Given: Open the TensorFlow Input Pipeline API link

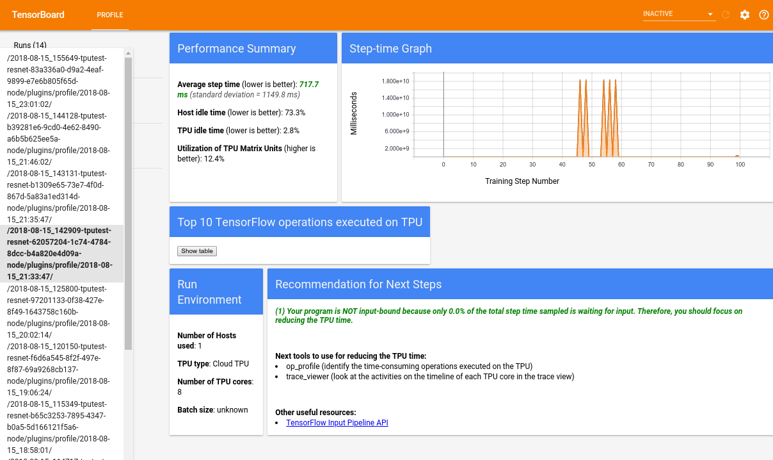Looking at the screenshot, I should [337, 423].
